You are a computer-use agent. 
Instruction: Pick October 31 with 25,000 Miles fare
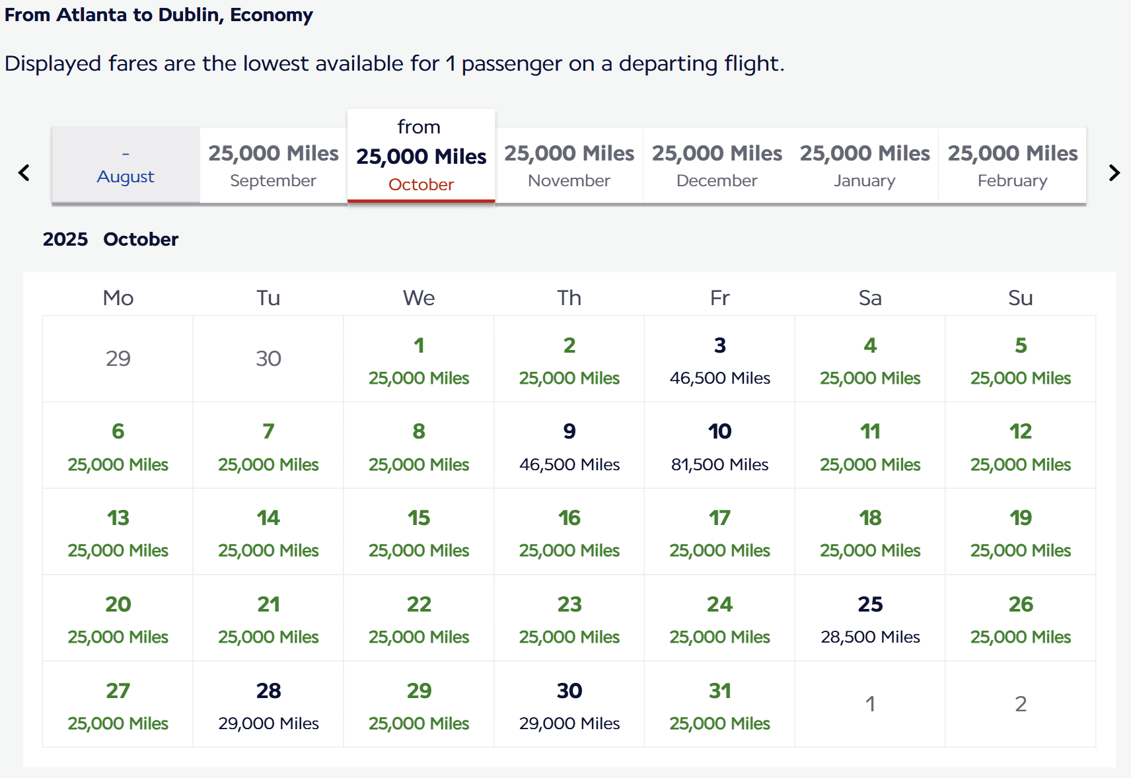[719, 705]
